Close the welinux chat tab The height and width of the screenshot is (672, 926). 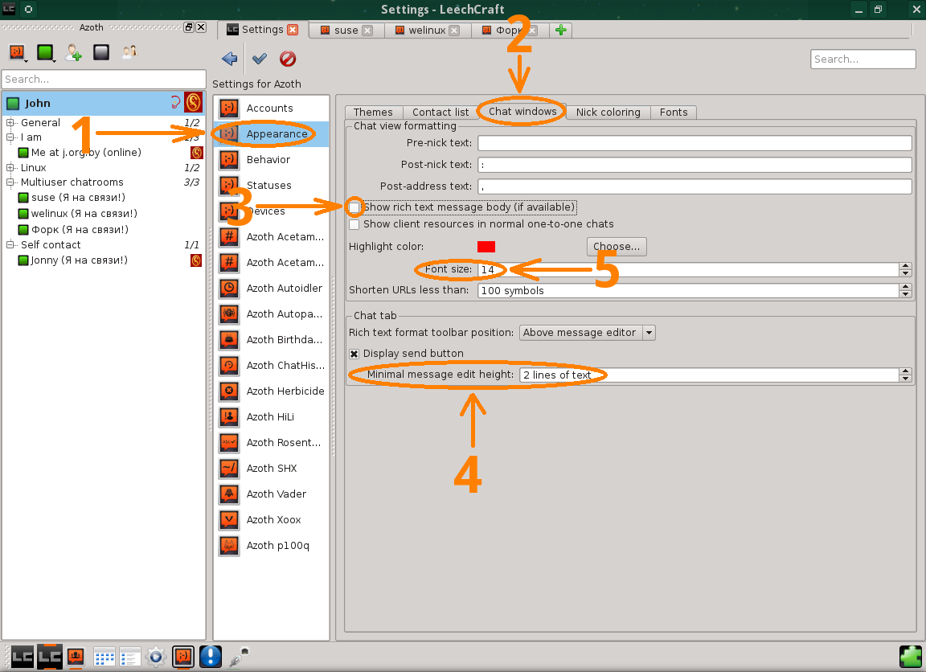[x=454, y=30]
